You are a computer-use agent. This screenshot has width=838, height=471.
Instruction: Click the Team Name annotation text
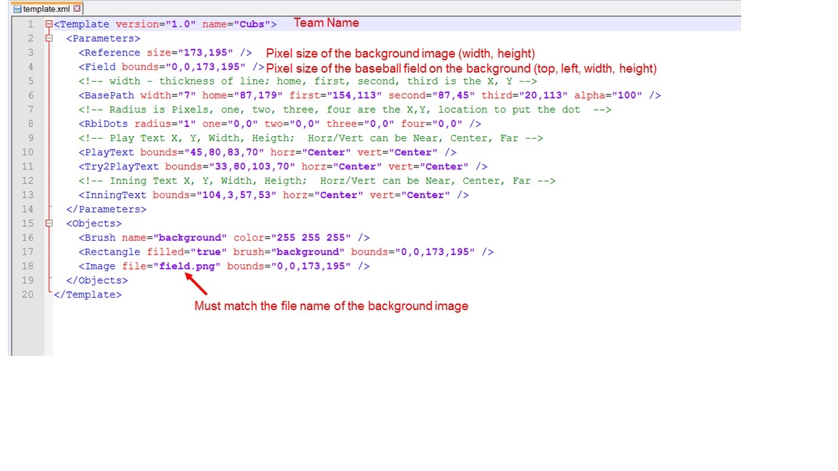(326, 23)
